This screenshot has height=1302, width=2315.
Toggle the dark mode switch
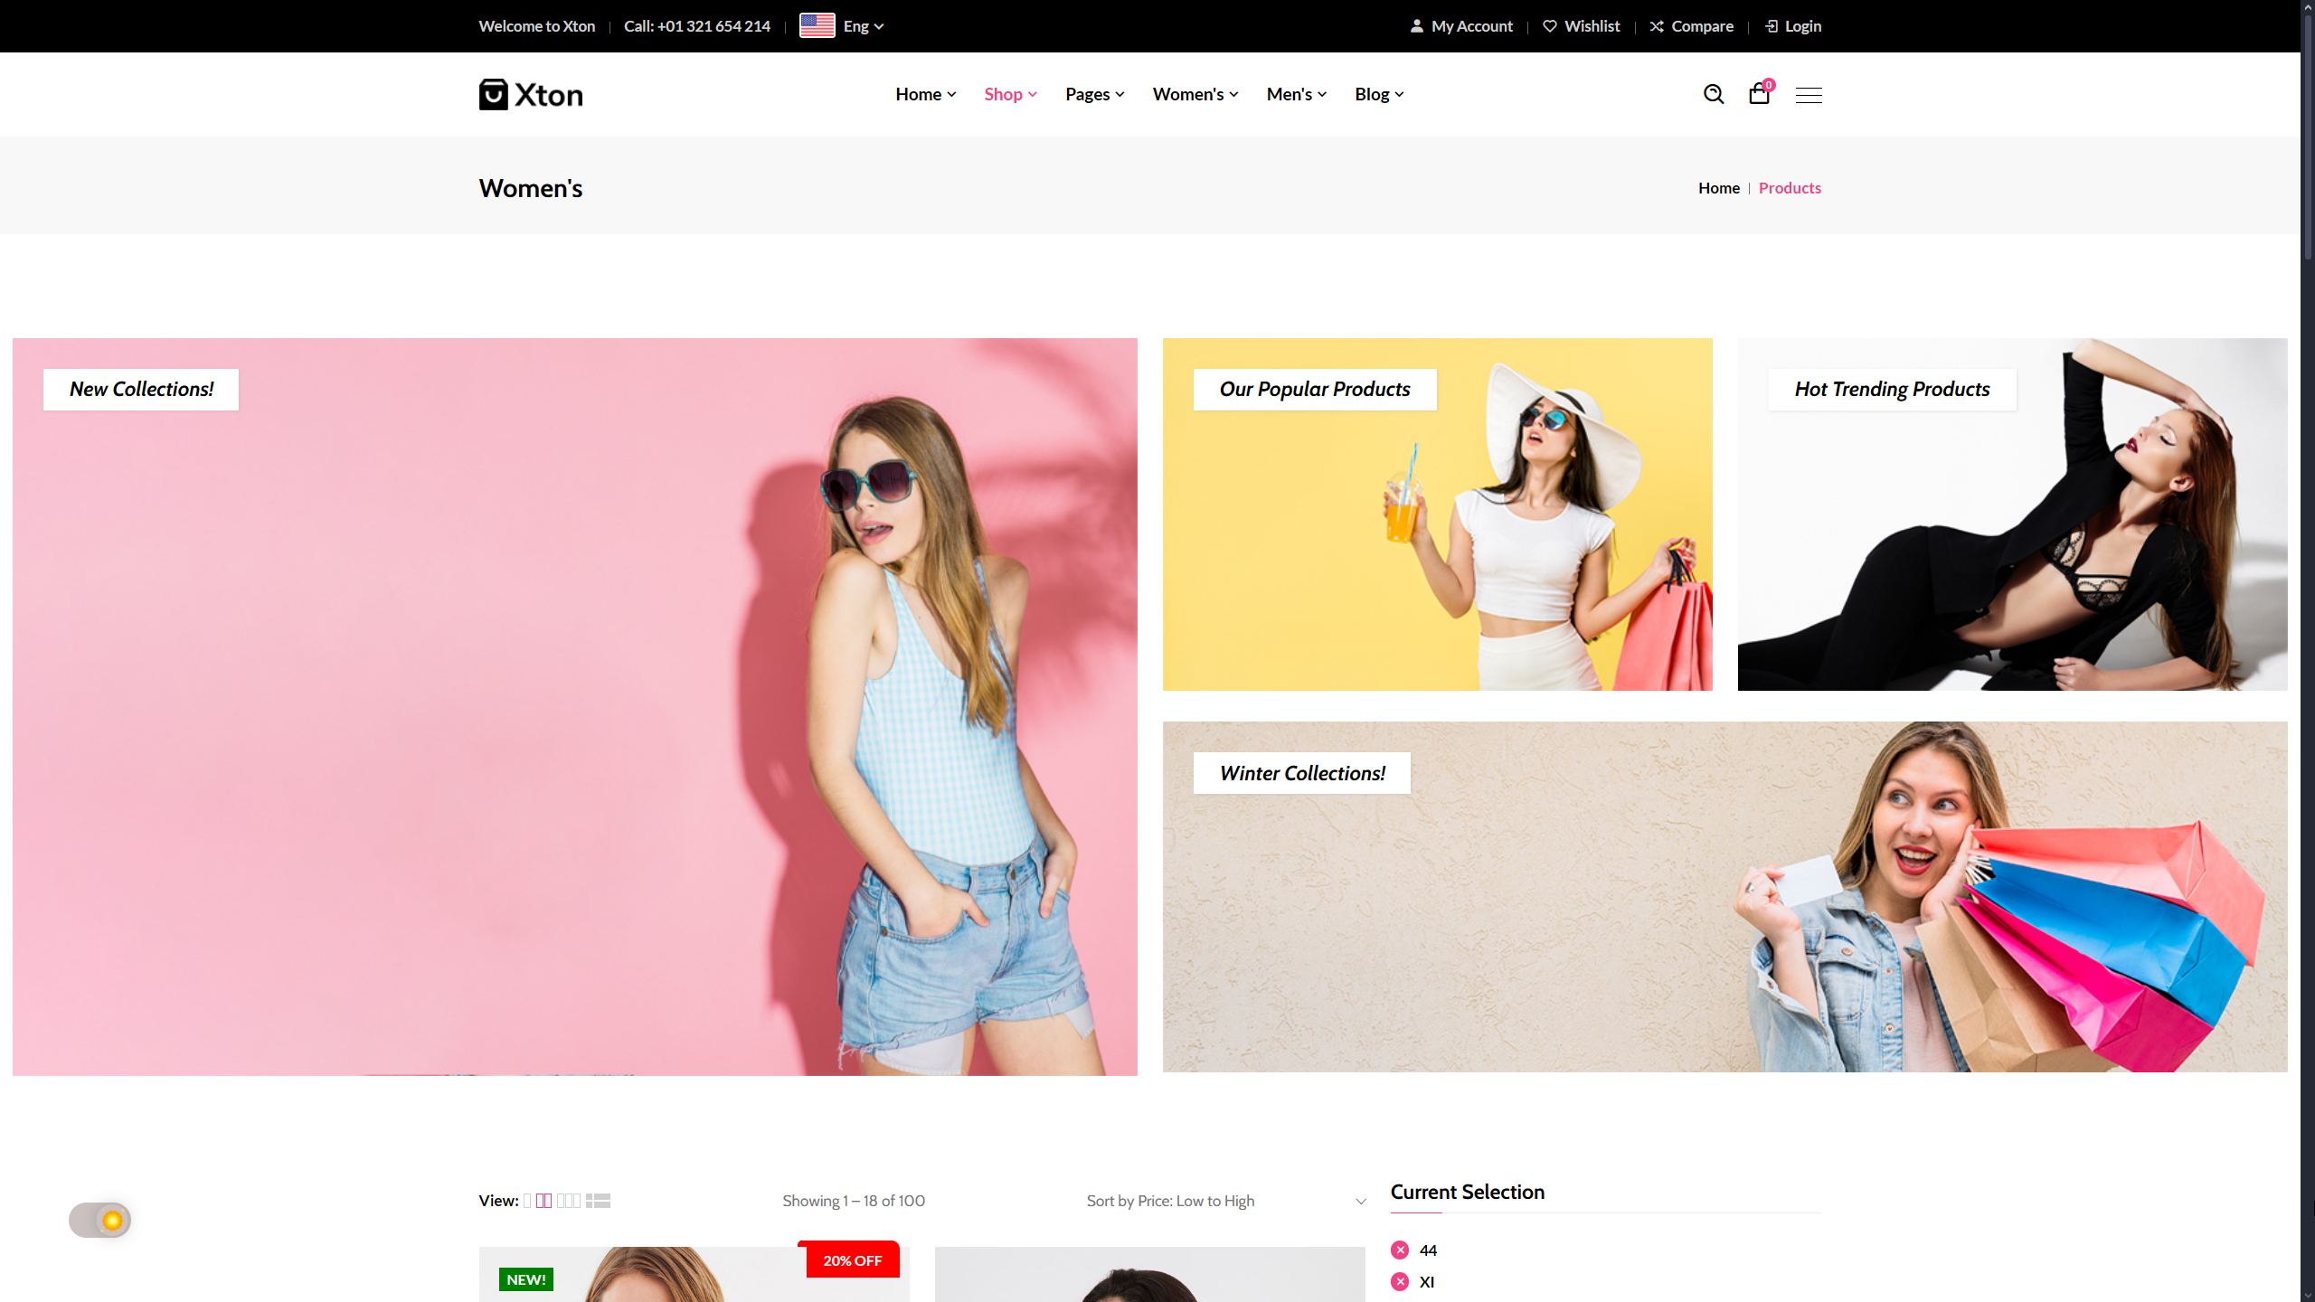[x=100, y=1221]
